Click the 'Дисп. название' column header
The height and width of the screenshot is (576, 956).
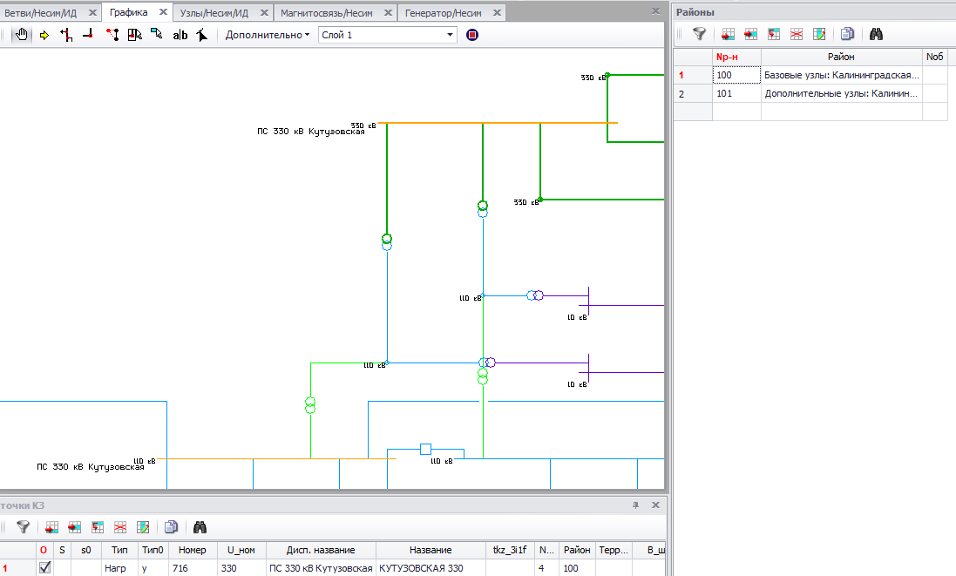[320, 550]
